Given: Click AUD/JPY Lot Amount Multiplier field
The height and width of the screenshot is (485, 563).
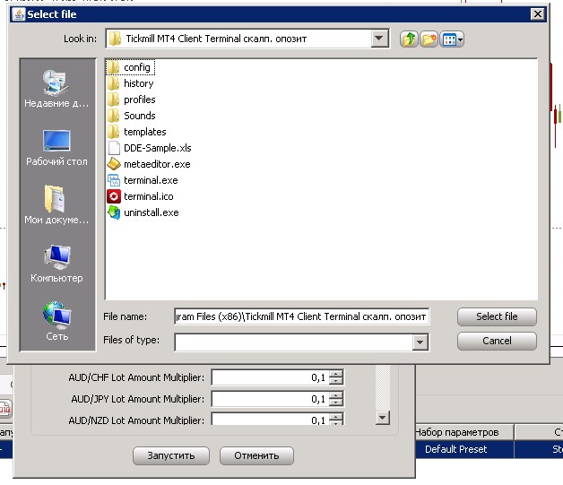Looking at the screenshot, I should [x=270, y=399].
